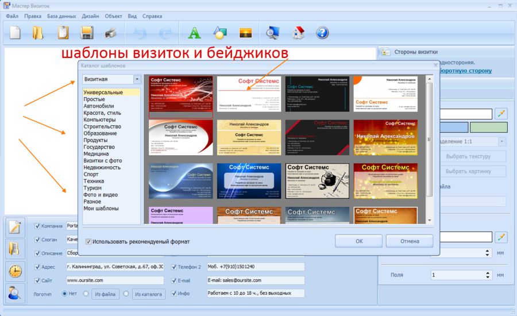Click the house icon in toolbar
Viewport: 517px width, 316px height.
tap(298, 33)
